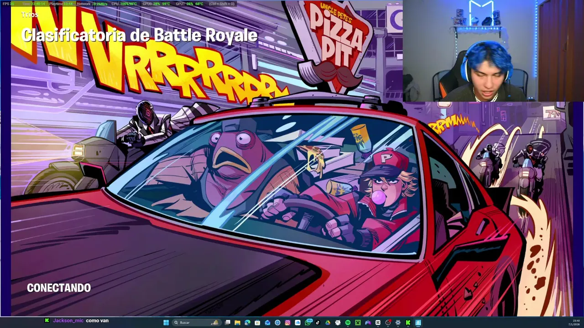
Task: Click the Buscar taskbar search box
Action: [197, 323]
